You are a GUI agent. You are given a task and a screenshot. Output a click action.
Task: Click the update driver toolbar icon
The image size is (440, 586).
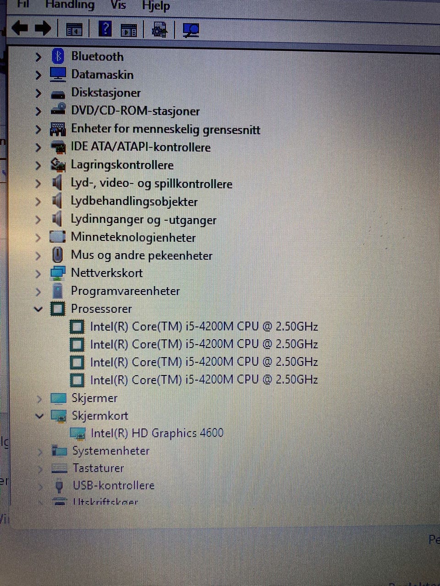[159, 30]
